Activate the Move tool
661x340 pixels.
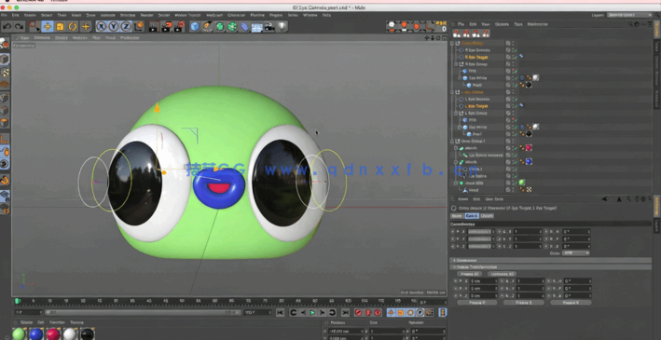tap(48, 26)
